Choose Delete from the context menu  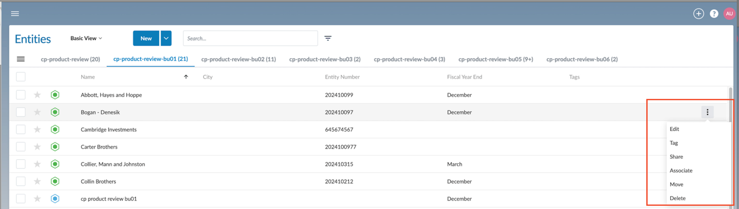(677, 198)
